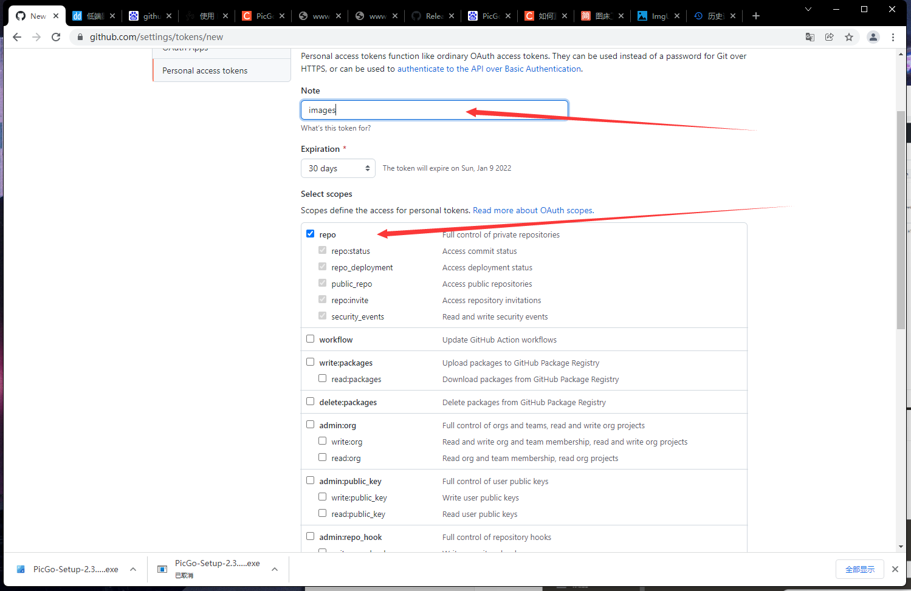Go back with the browser back arrow
The height and width of the screenshot is (591, 911).
(x=17, y=37)
